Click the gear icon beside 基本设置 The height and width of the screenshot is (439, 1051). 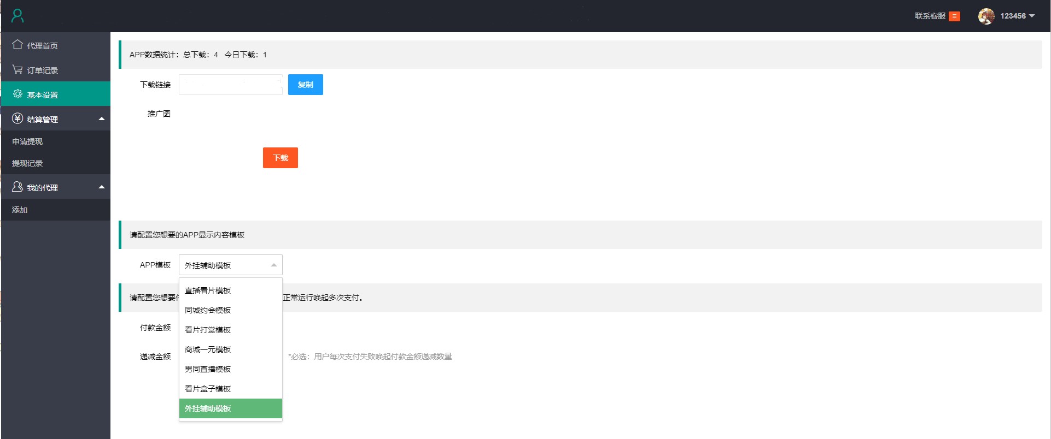[17, 94]
